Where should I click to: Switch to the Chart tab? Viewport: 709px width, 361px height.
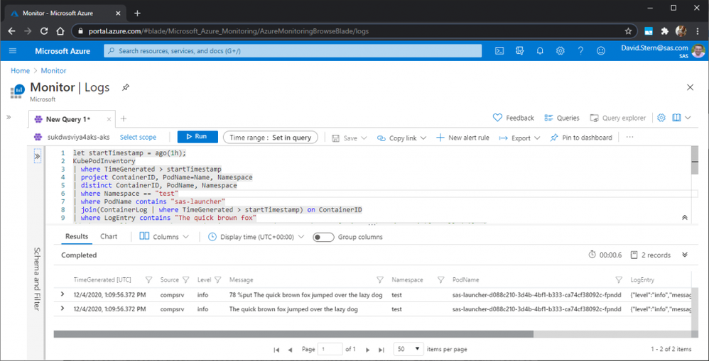click(109, 236)
